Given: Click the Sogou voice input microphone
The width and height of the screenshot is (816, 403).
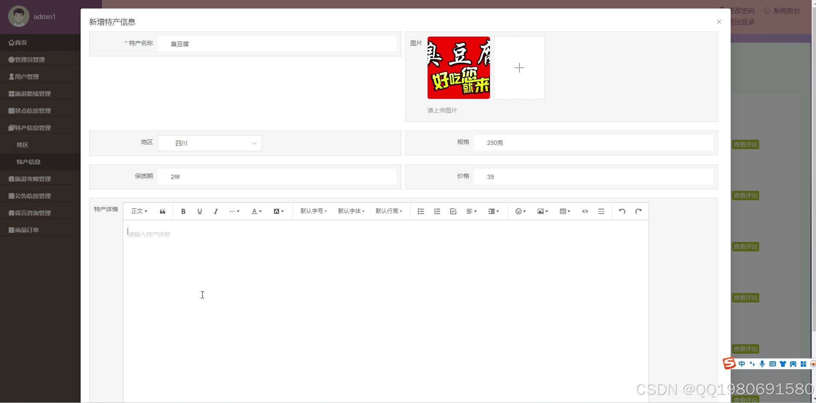Looking at the screenshot, I should (x=762, y=364).
